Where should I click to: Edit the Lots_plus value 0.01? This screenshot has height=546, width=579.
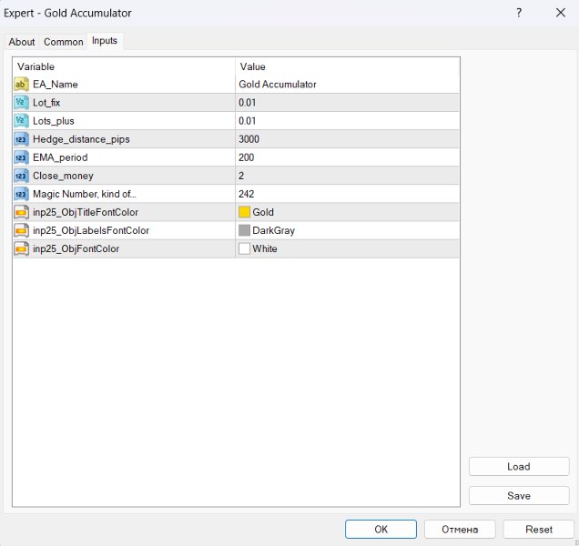click(347, 121)
